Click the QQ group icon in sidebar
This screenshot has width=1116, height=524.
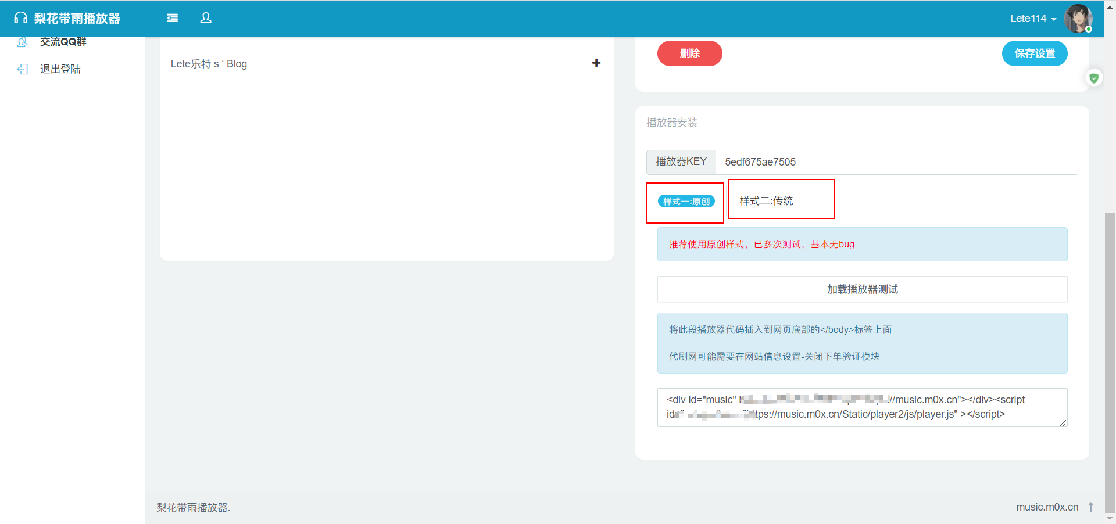[x=22, y=42]
